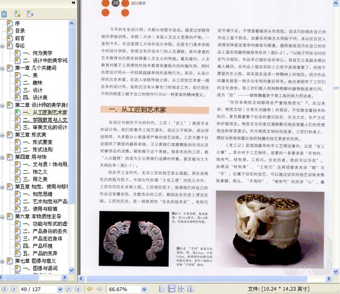
Task: Collapse the bookmarks panel with double-arrow icon
Action: [x=73, y=3]
